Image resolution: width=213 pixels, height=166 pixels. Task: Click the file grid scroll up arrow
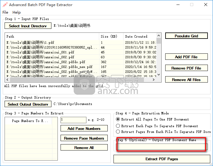[159, 36]
